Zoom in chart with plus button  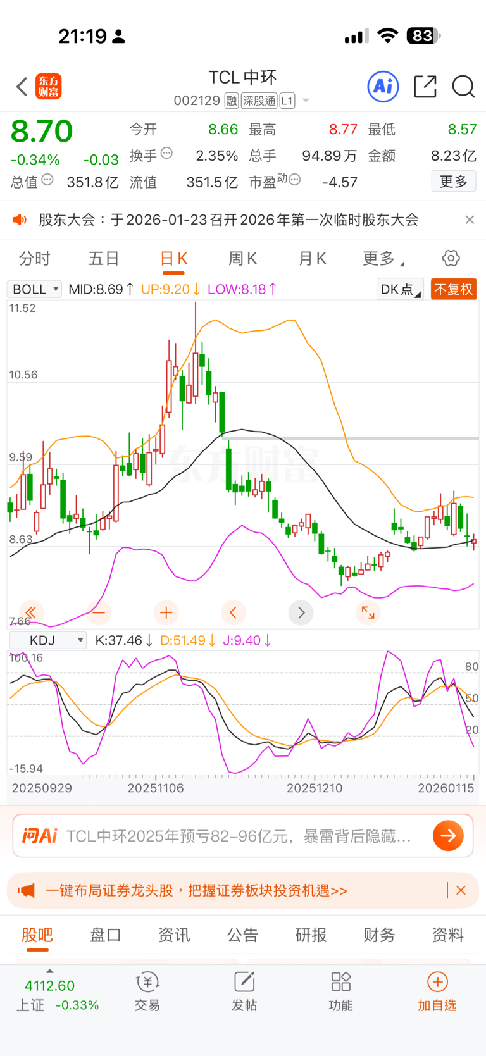click(x=166, y=612)
